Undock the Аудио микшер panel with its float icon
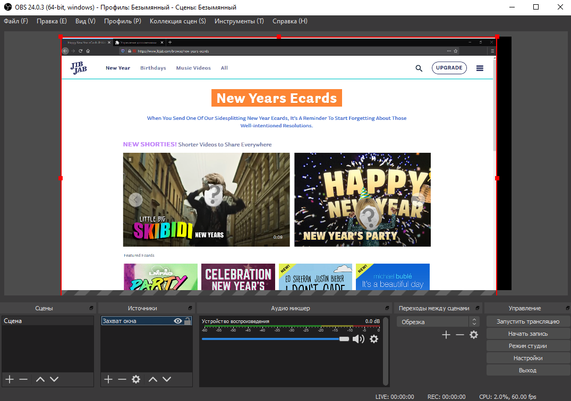The width and height of the screenshot is (571, 401). tap(387, 308)
